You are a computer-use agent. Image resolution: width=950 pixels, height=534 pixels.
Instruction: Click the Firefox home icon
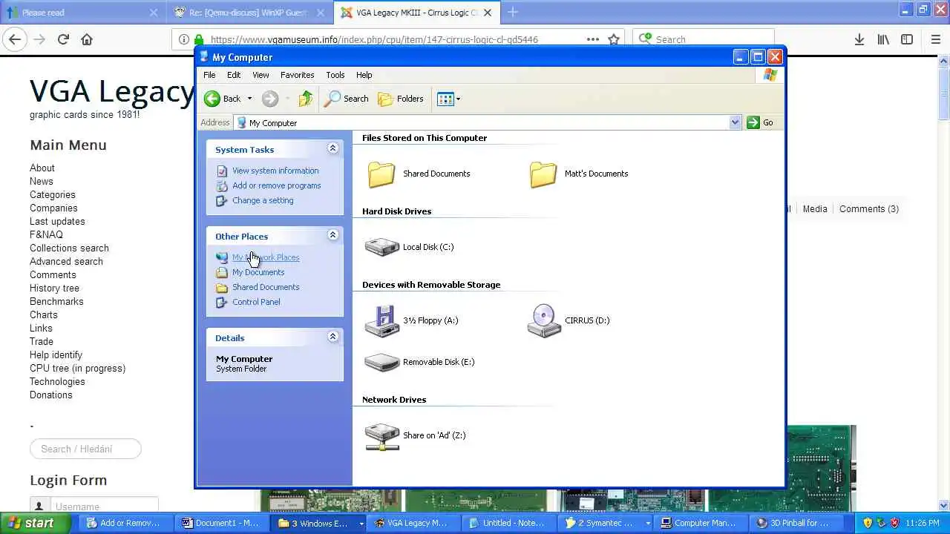click(x=87, y=39)
